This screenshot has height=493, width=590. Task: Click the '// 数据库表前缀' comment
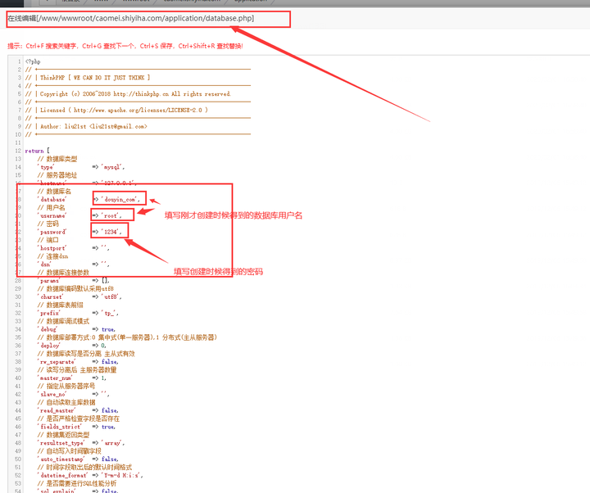tap(60, 305)
